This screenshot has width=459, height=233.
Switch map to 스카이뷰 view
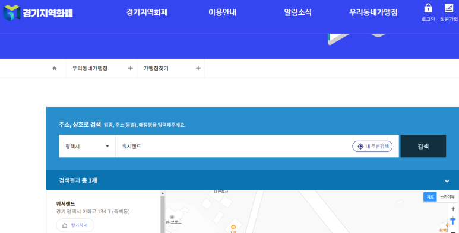point(447,197)
